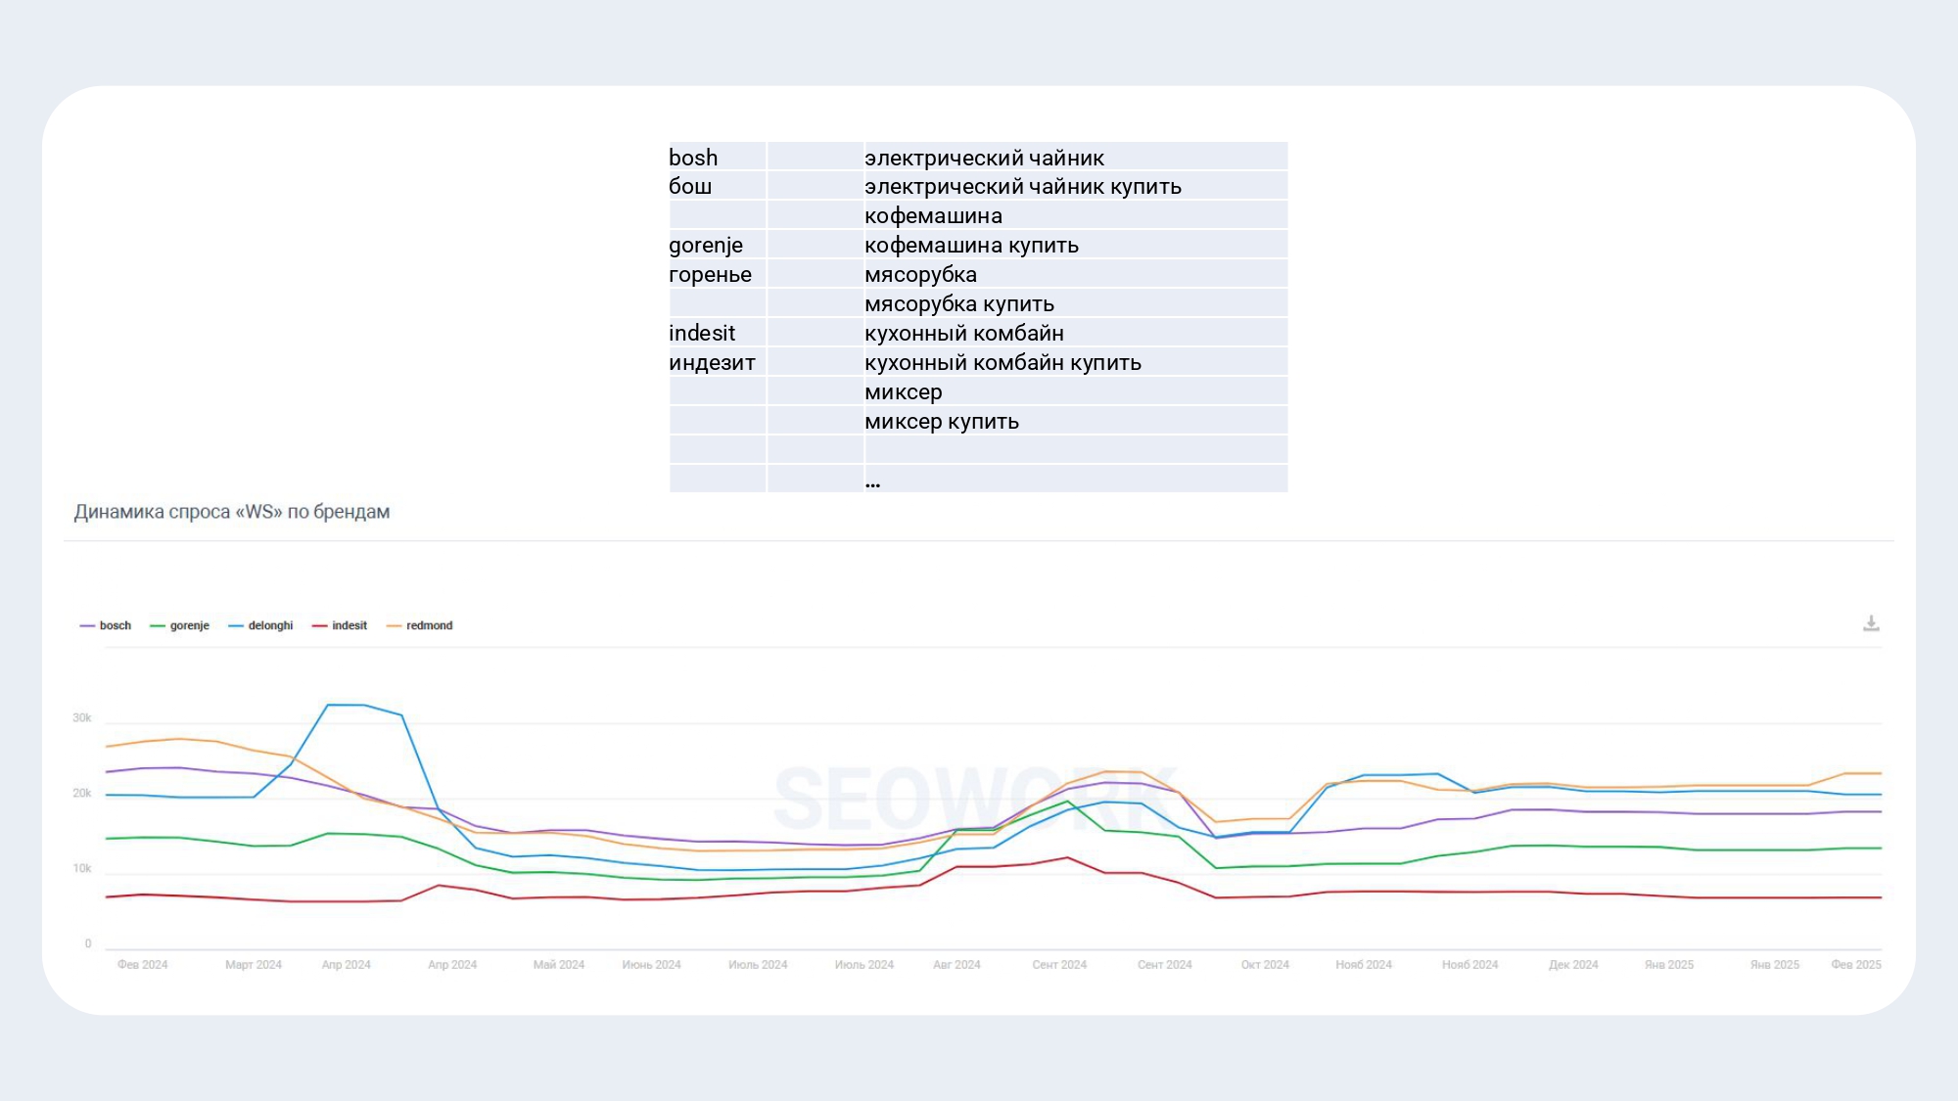Click the 'Фев 2025' x-axis label

(x=1857, y=965)
